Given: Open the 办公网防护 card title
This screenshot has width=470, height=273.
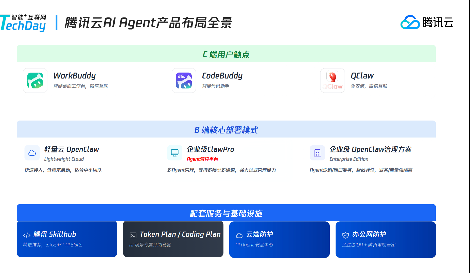Looking at the screenshot, I should point(369,234).
